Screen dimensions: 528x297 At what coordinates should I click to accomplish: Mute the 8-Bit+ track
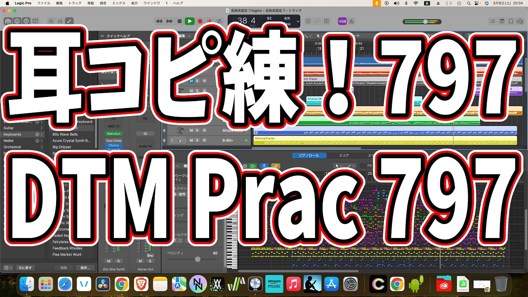[191, 141]
